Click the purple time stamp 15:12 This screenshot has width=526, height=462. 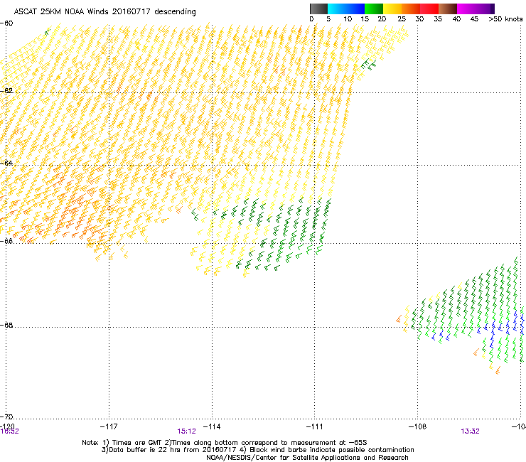click(x=186, y=431)
